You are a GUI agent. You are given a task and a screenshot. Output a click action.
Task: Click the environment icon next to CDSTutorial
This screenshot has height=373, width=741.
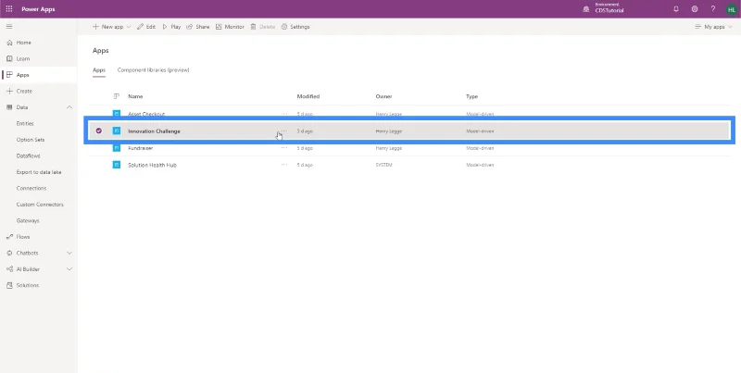pyautogui.click(x=586, y=9)
